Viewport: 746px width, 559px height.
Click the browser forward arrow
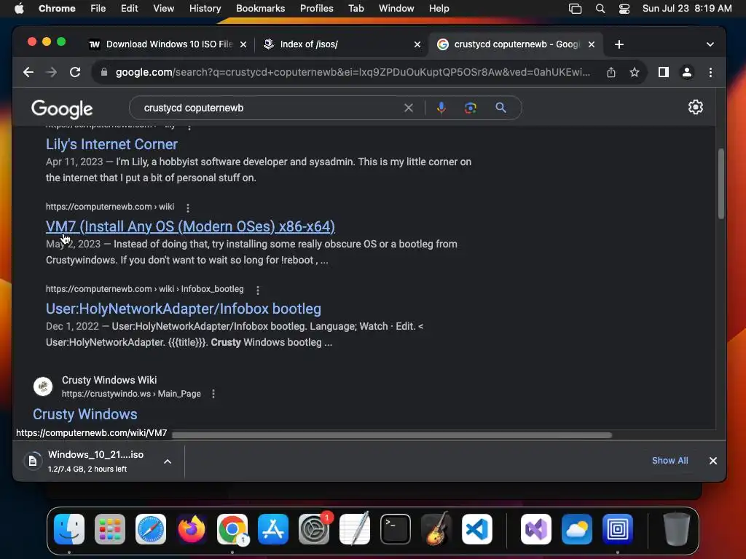point(52,72)
